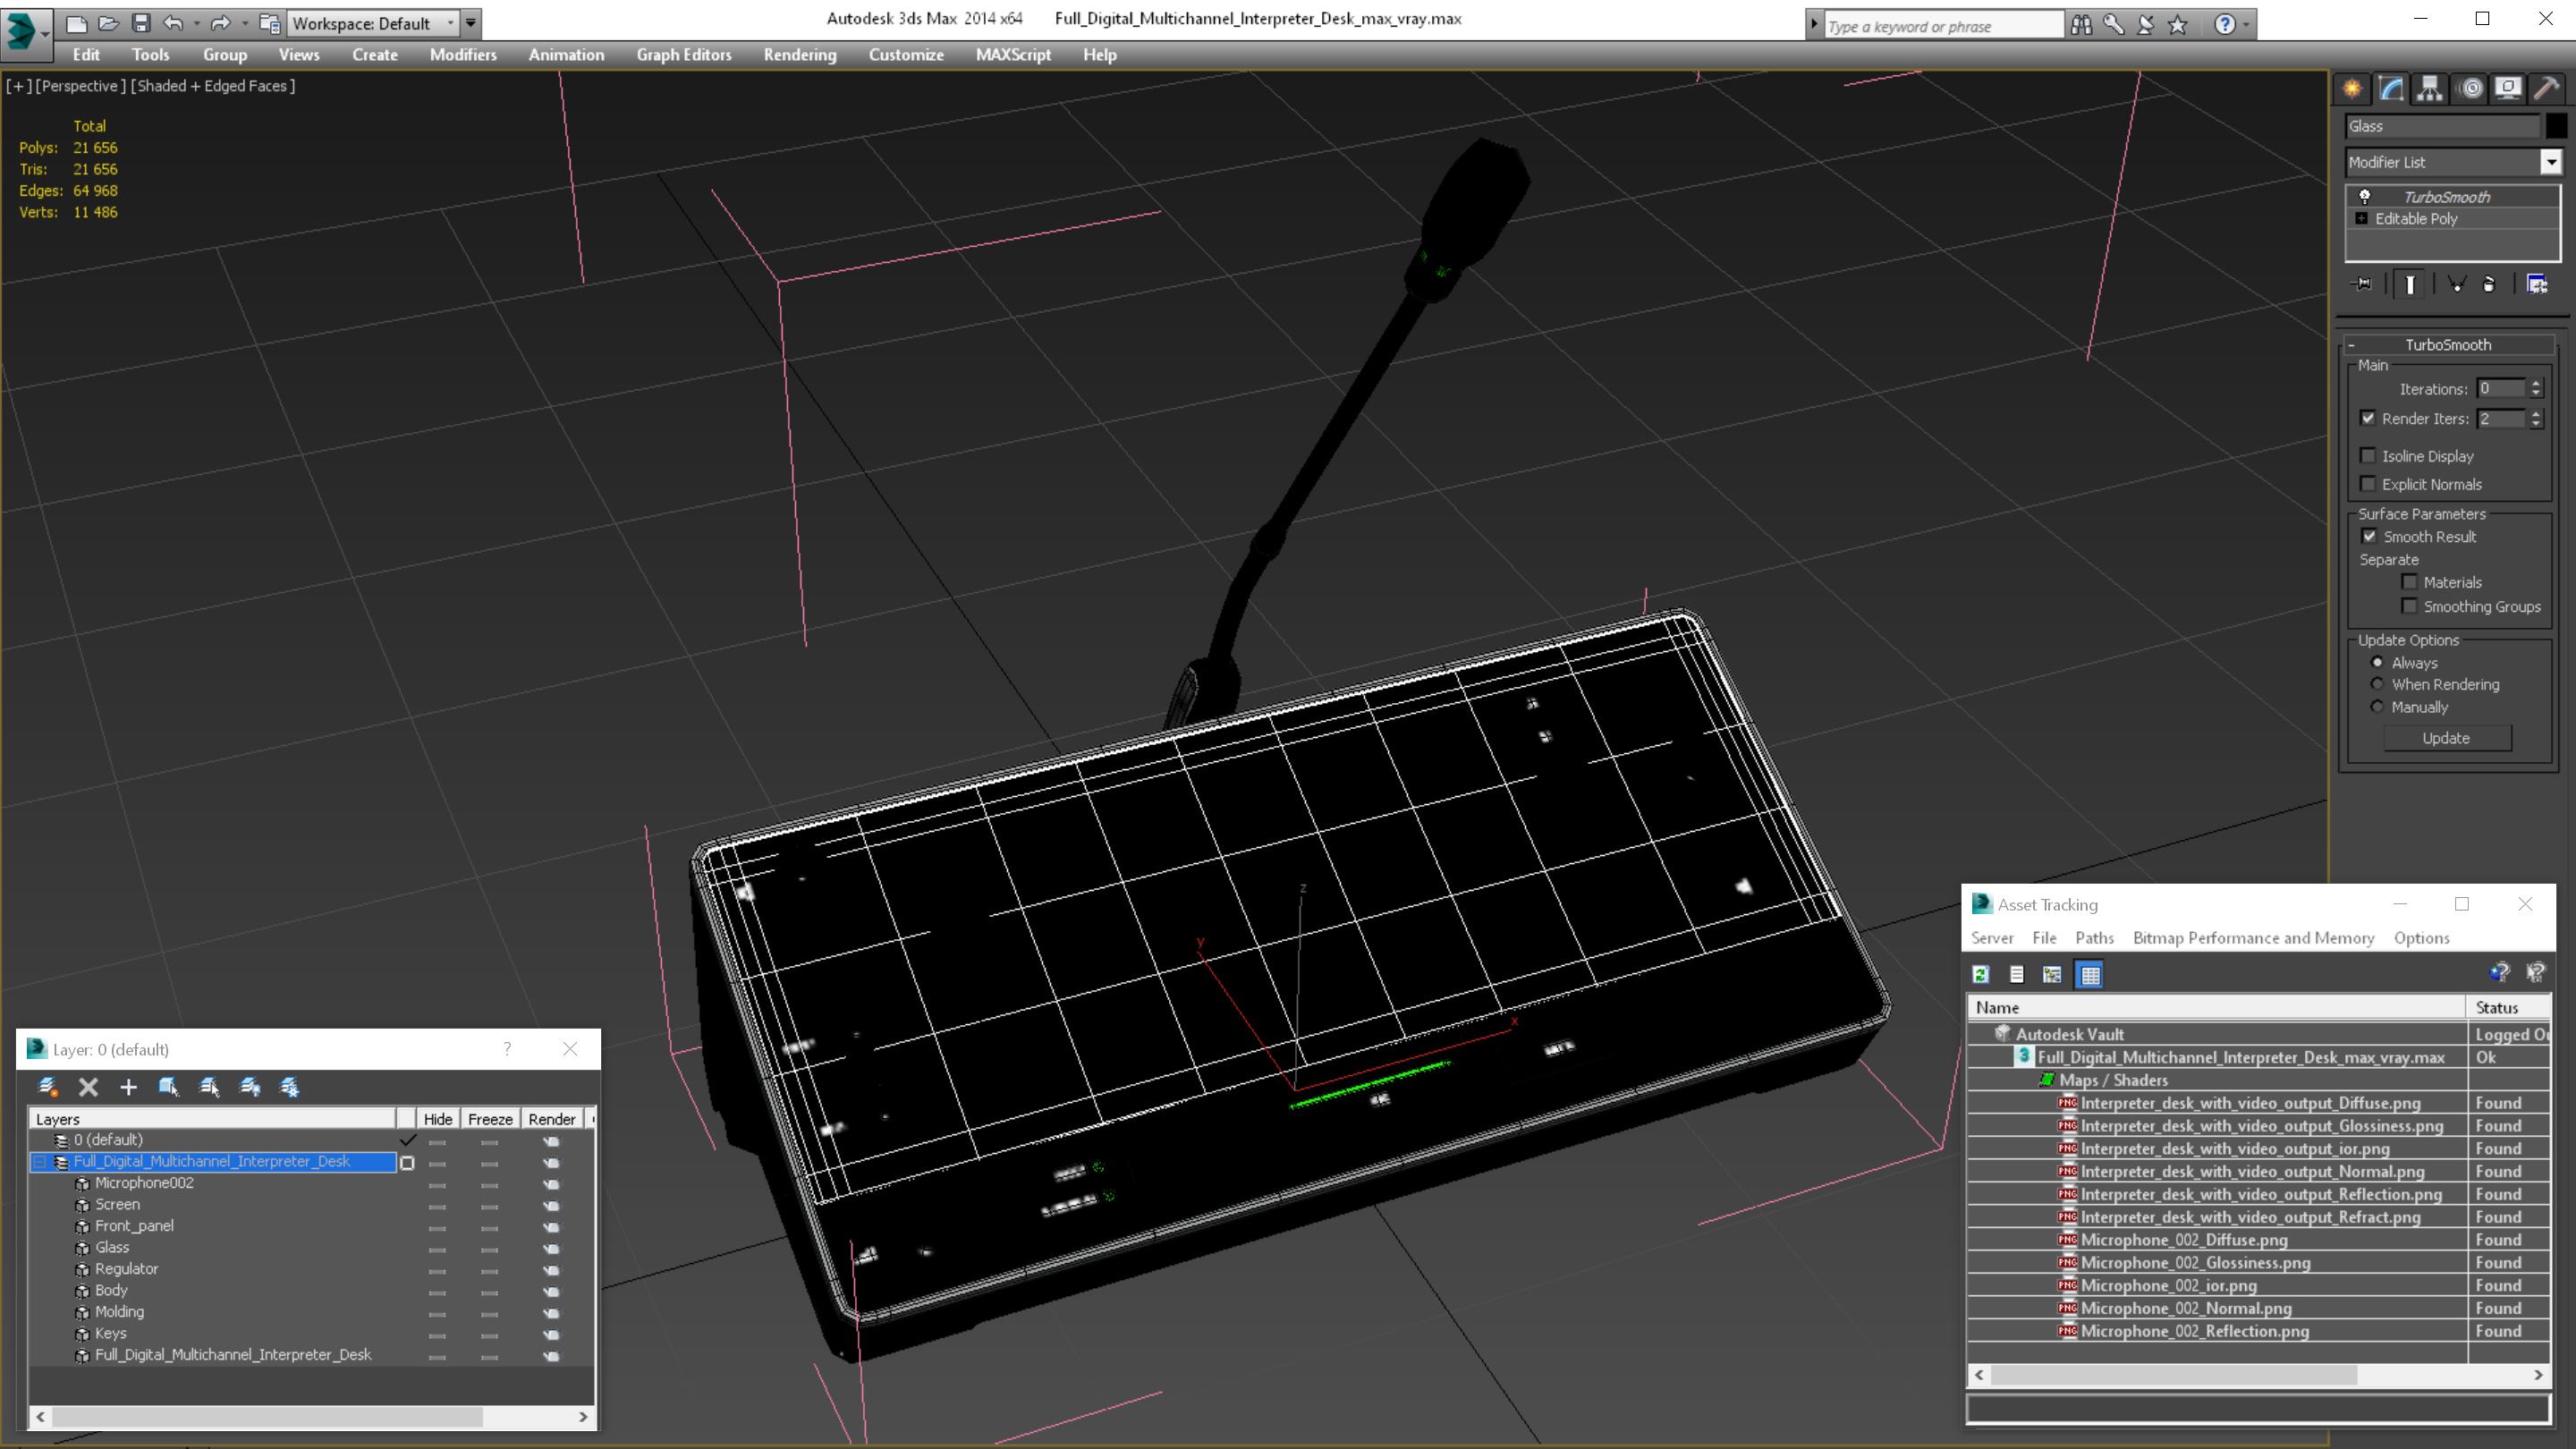This screenshot has height=1449, width=2576.
Task: Click the Glass object color swatch
Action: pos(2555,126)
